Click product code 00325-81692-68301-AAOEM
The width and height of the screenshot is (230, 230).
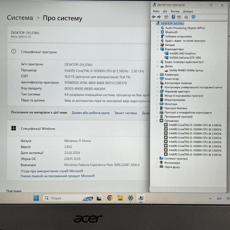85,89
